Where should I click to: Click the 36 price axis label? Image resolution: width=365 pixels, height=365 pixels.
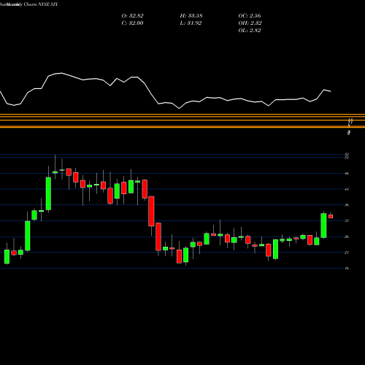click(347, 205)
